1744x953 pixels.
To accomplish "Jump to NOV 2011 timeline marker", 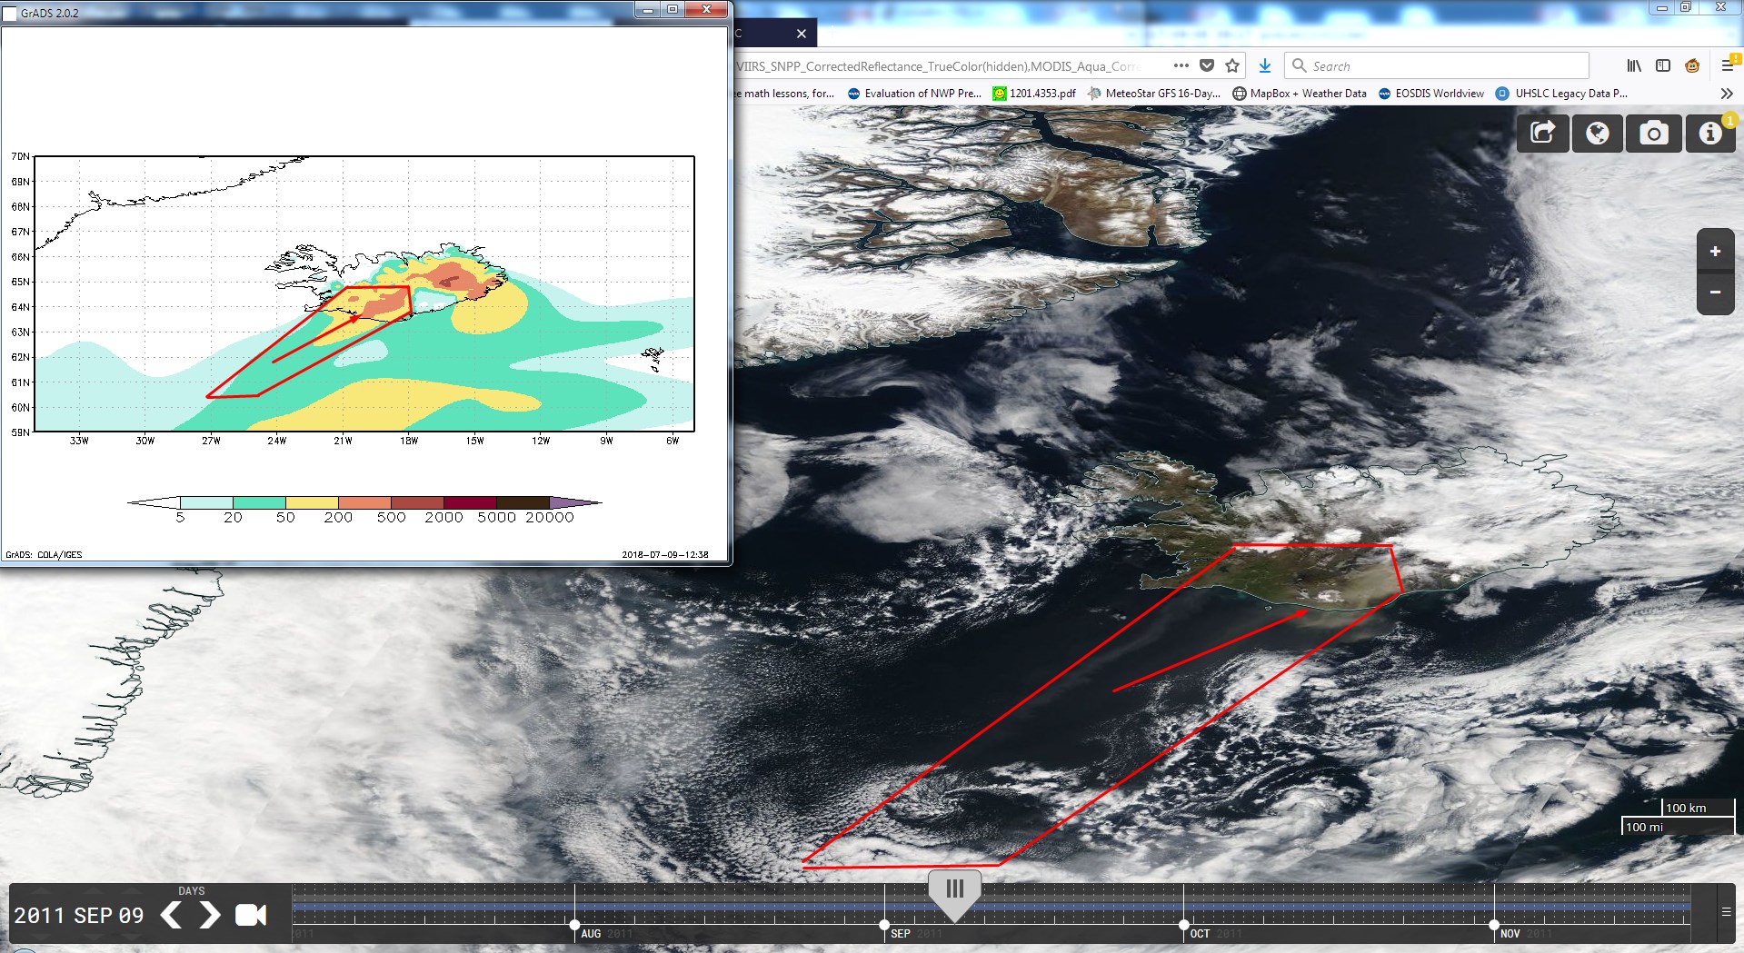I will [1494, 926].
